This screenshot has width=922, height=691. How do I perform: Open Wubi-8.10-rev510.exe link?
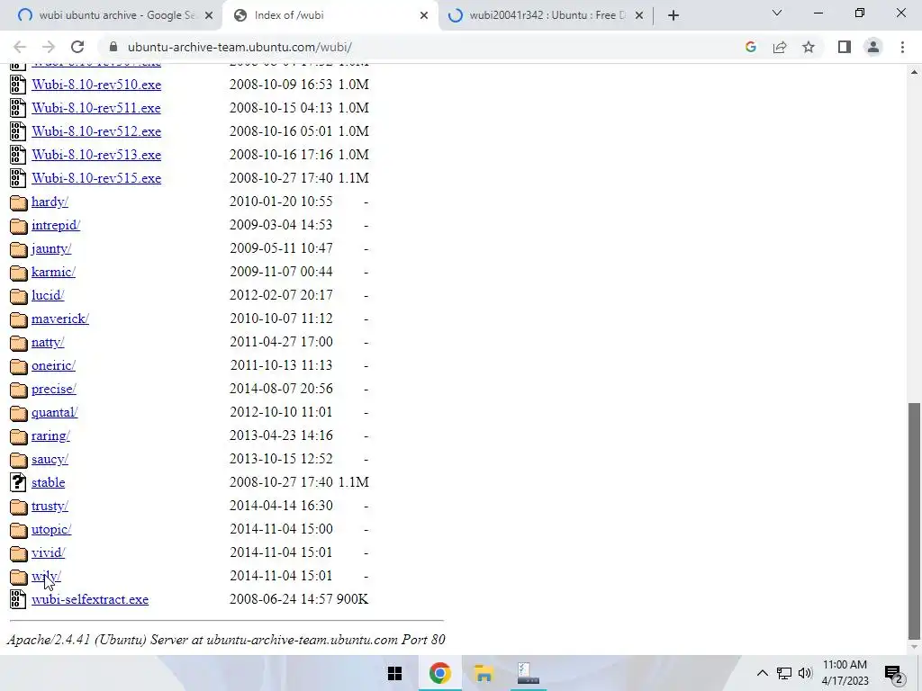click(96, 85)
